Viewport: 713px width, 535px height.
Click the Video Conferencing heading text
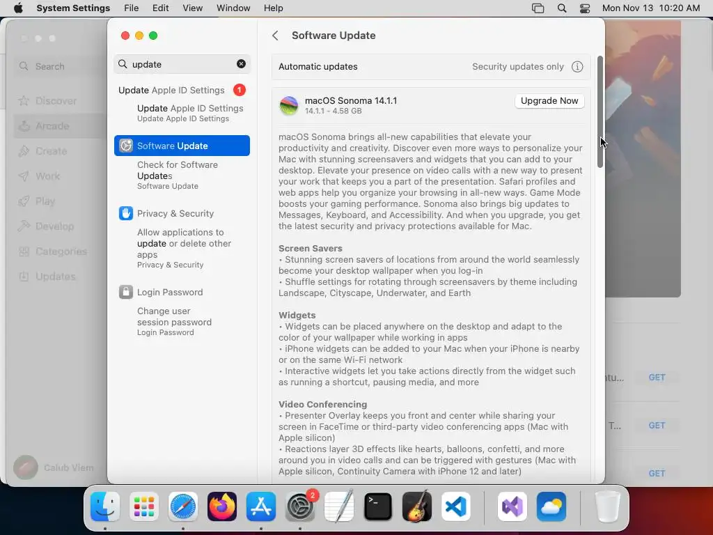pyautogui.click(x=322, y=405)
